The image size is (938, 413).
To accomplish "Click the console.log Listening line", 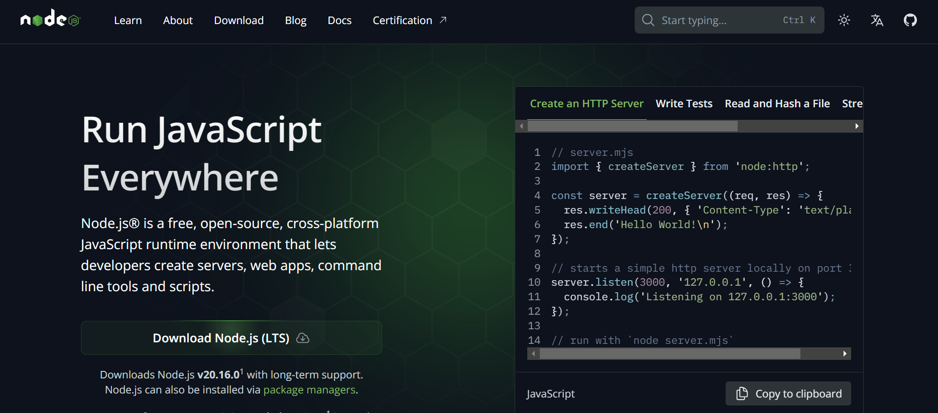I will [x=699, y=297].
